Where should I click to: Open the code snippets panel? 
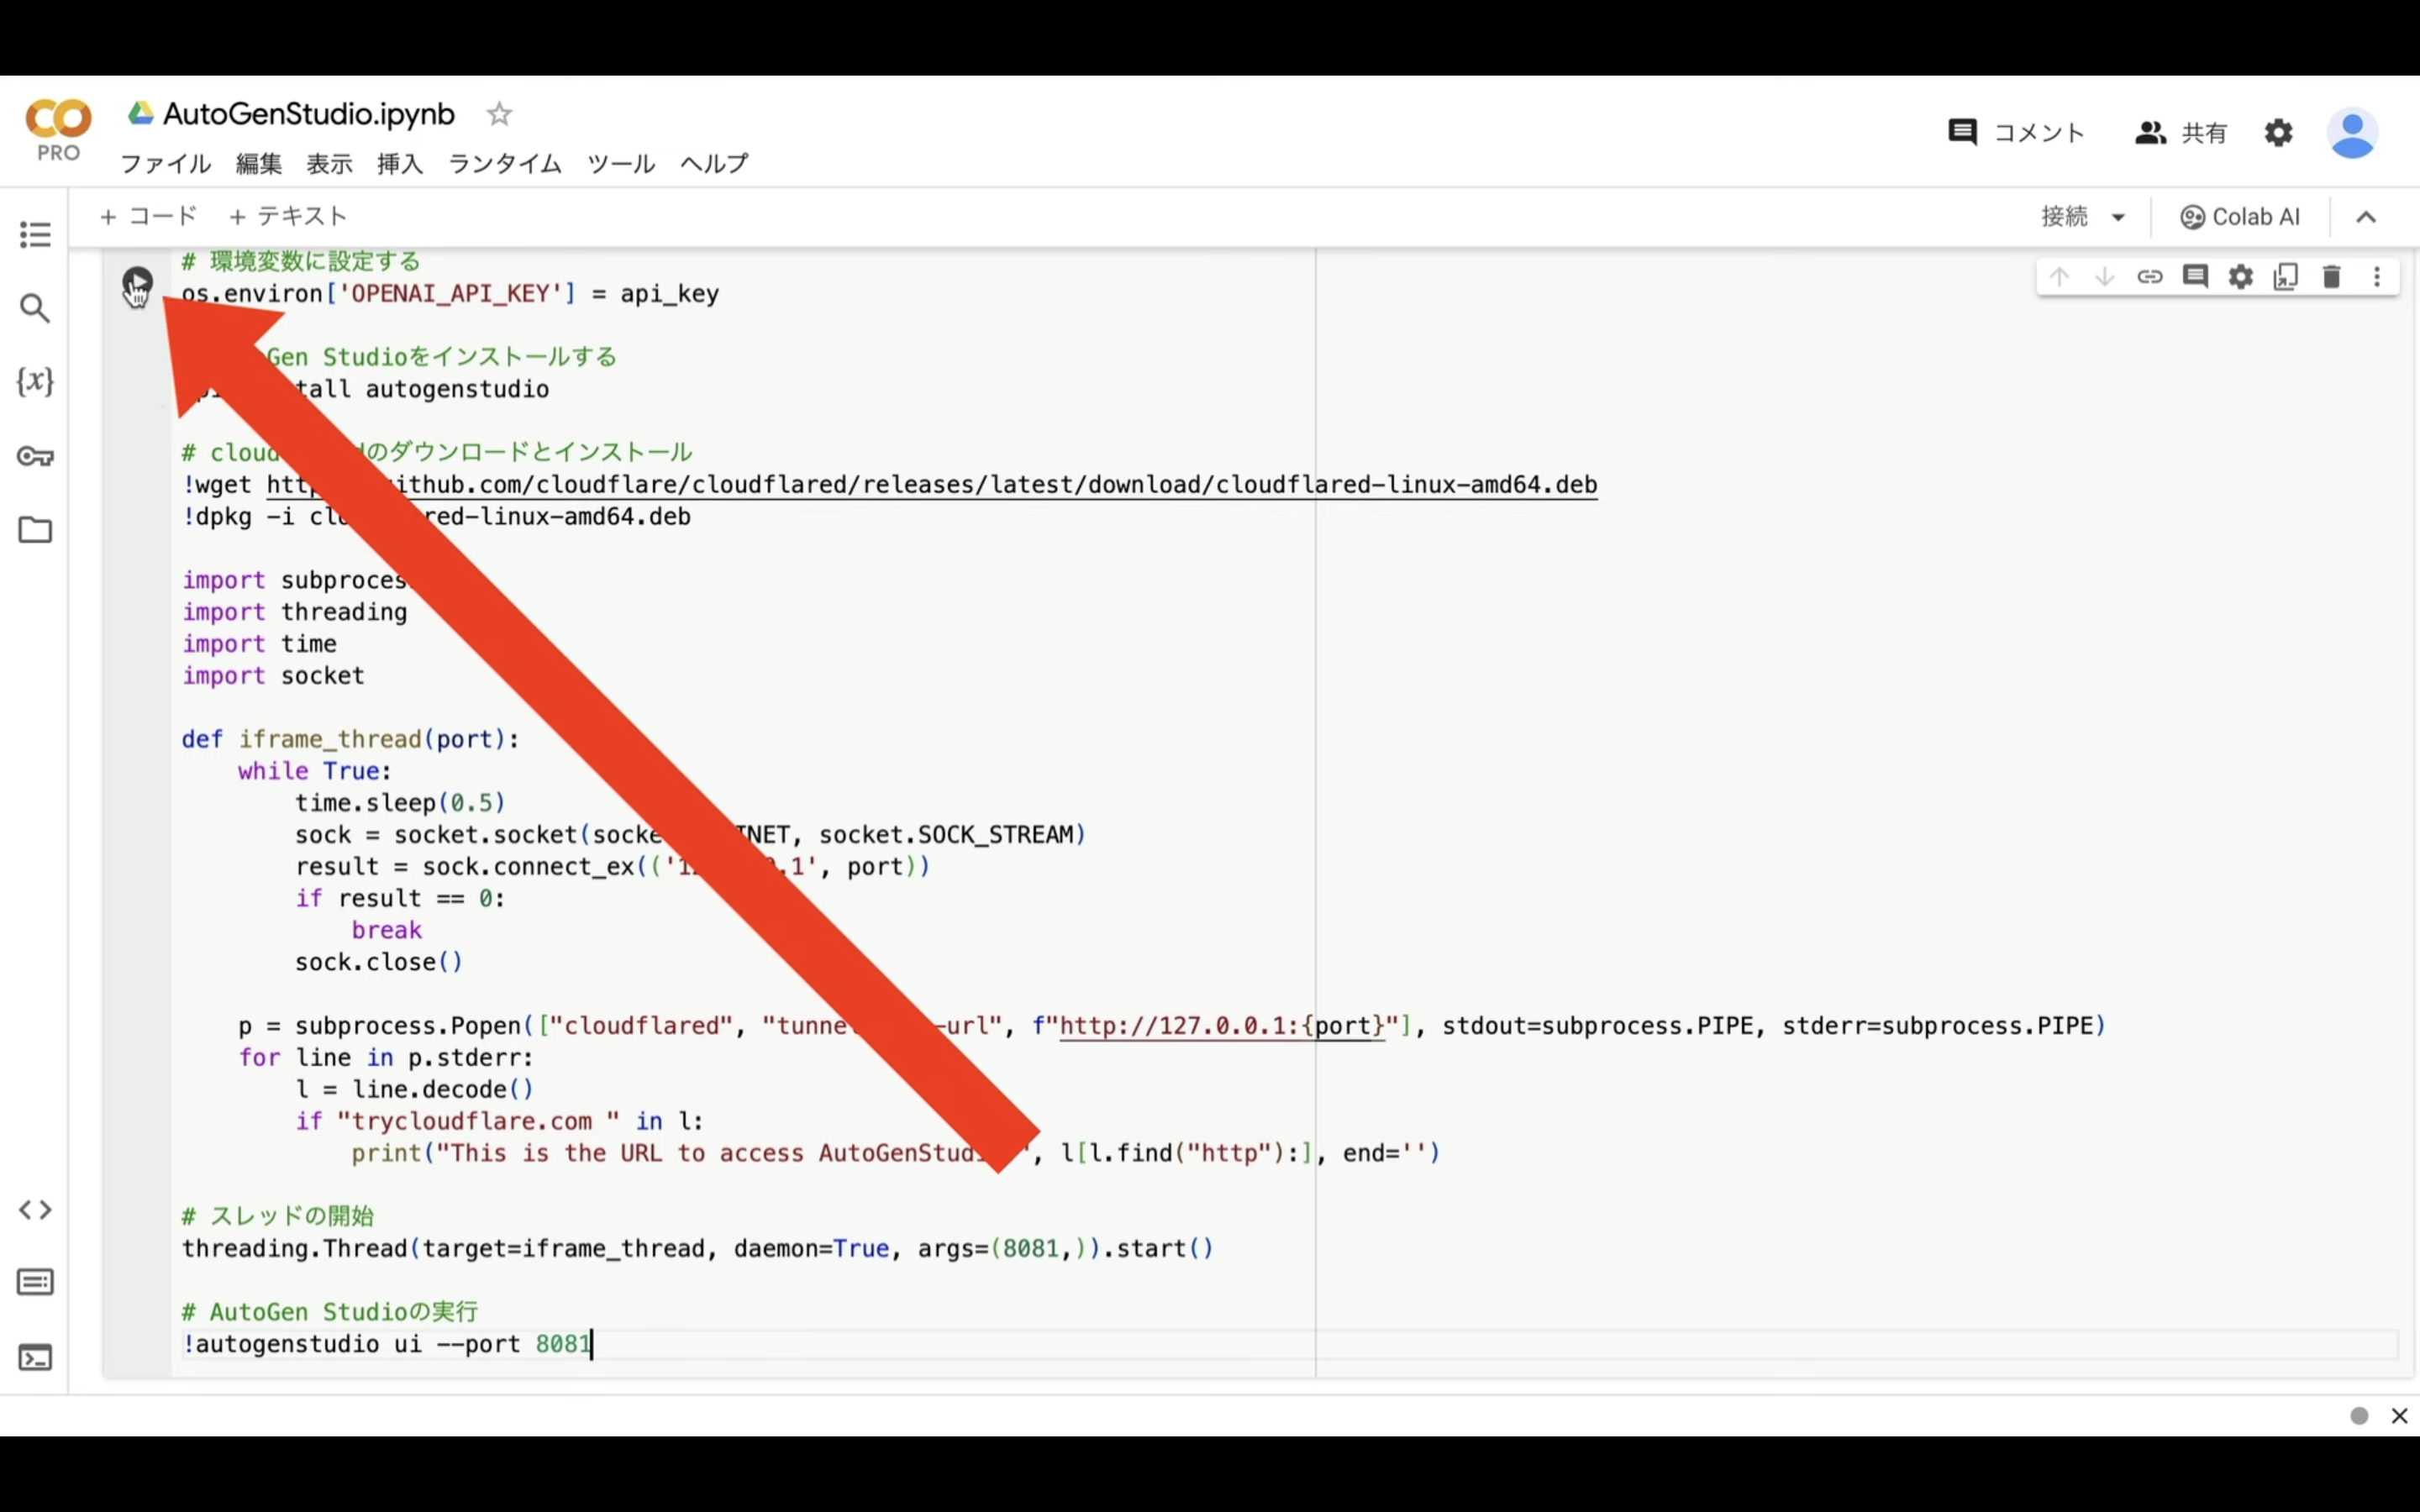click(x=35, y=1210)
